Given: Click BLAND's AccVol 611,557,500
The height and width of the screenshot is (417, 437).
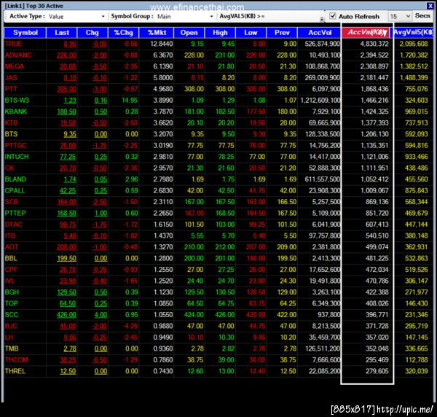Looking at the screenshot, I should tap(323, 179).
